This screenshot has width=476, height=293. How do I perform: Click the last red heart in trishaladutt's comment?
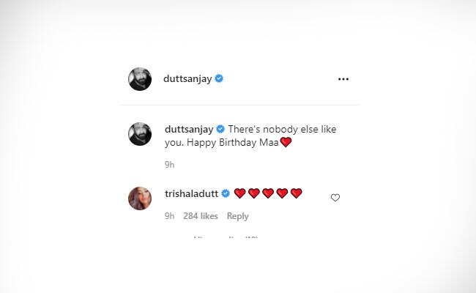pyautogui.click(x=297, y=193)
